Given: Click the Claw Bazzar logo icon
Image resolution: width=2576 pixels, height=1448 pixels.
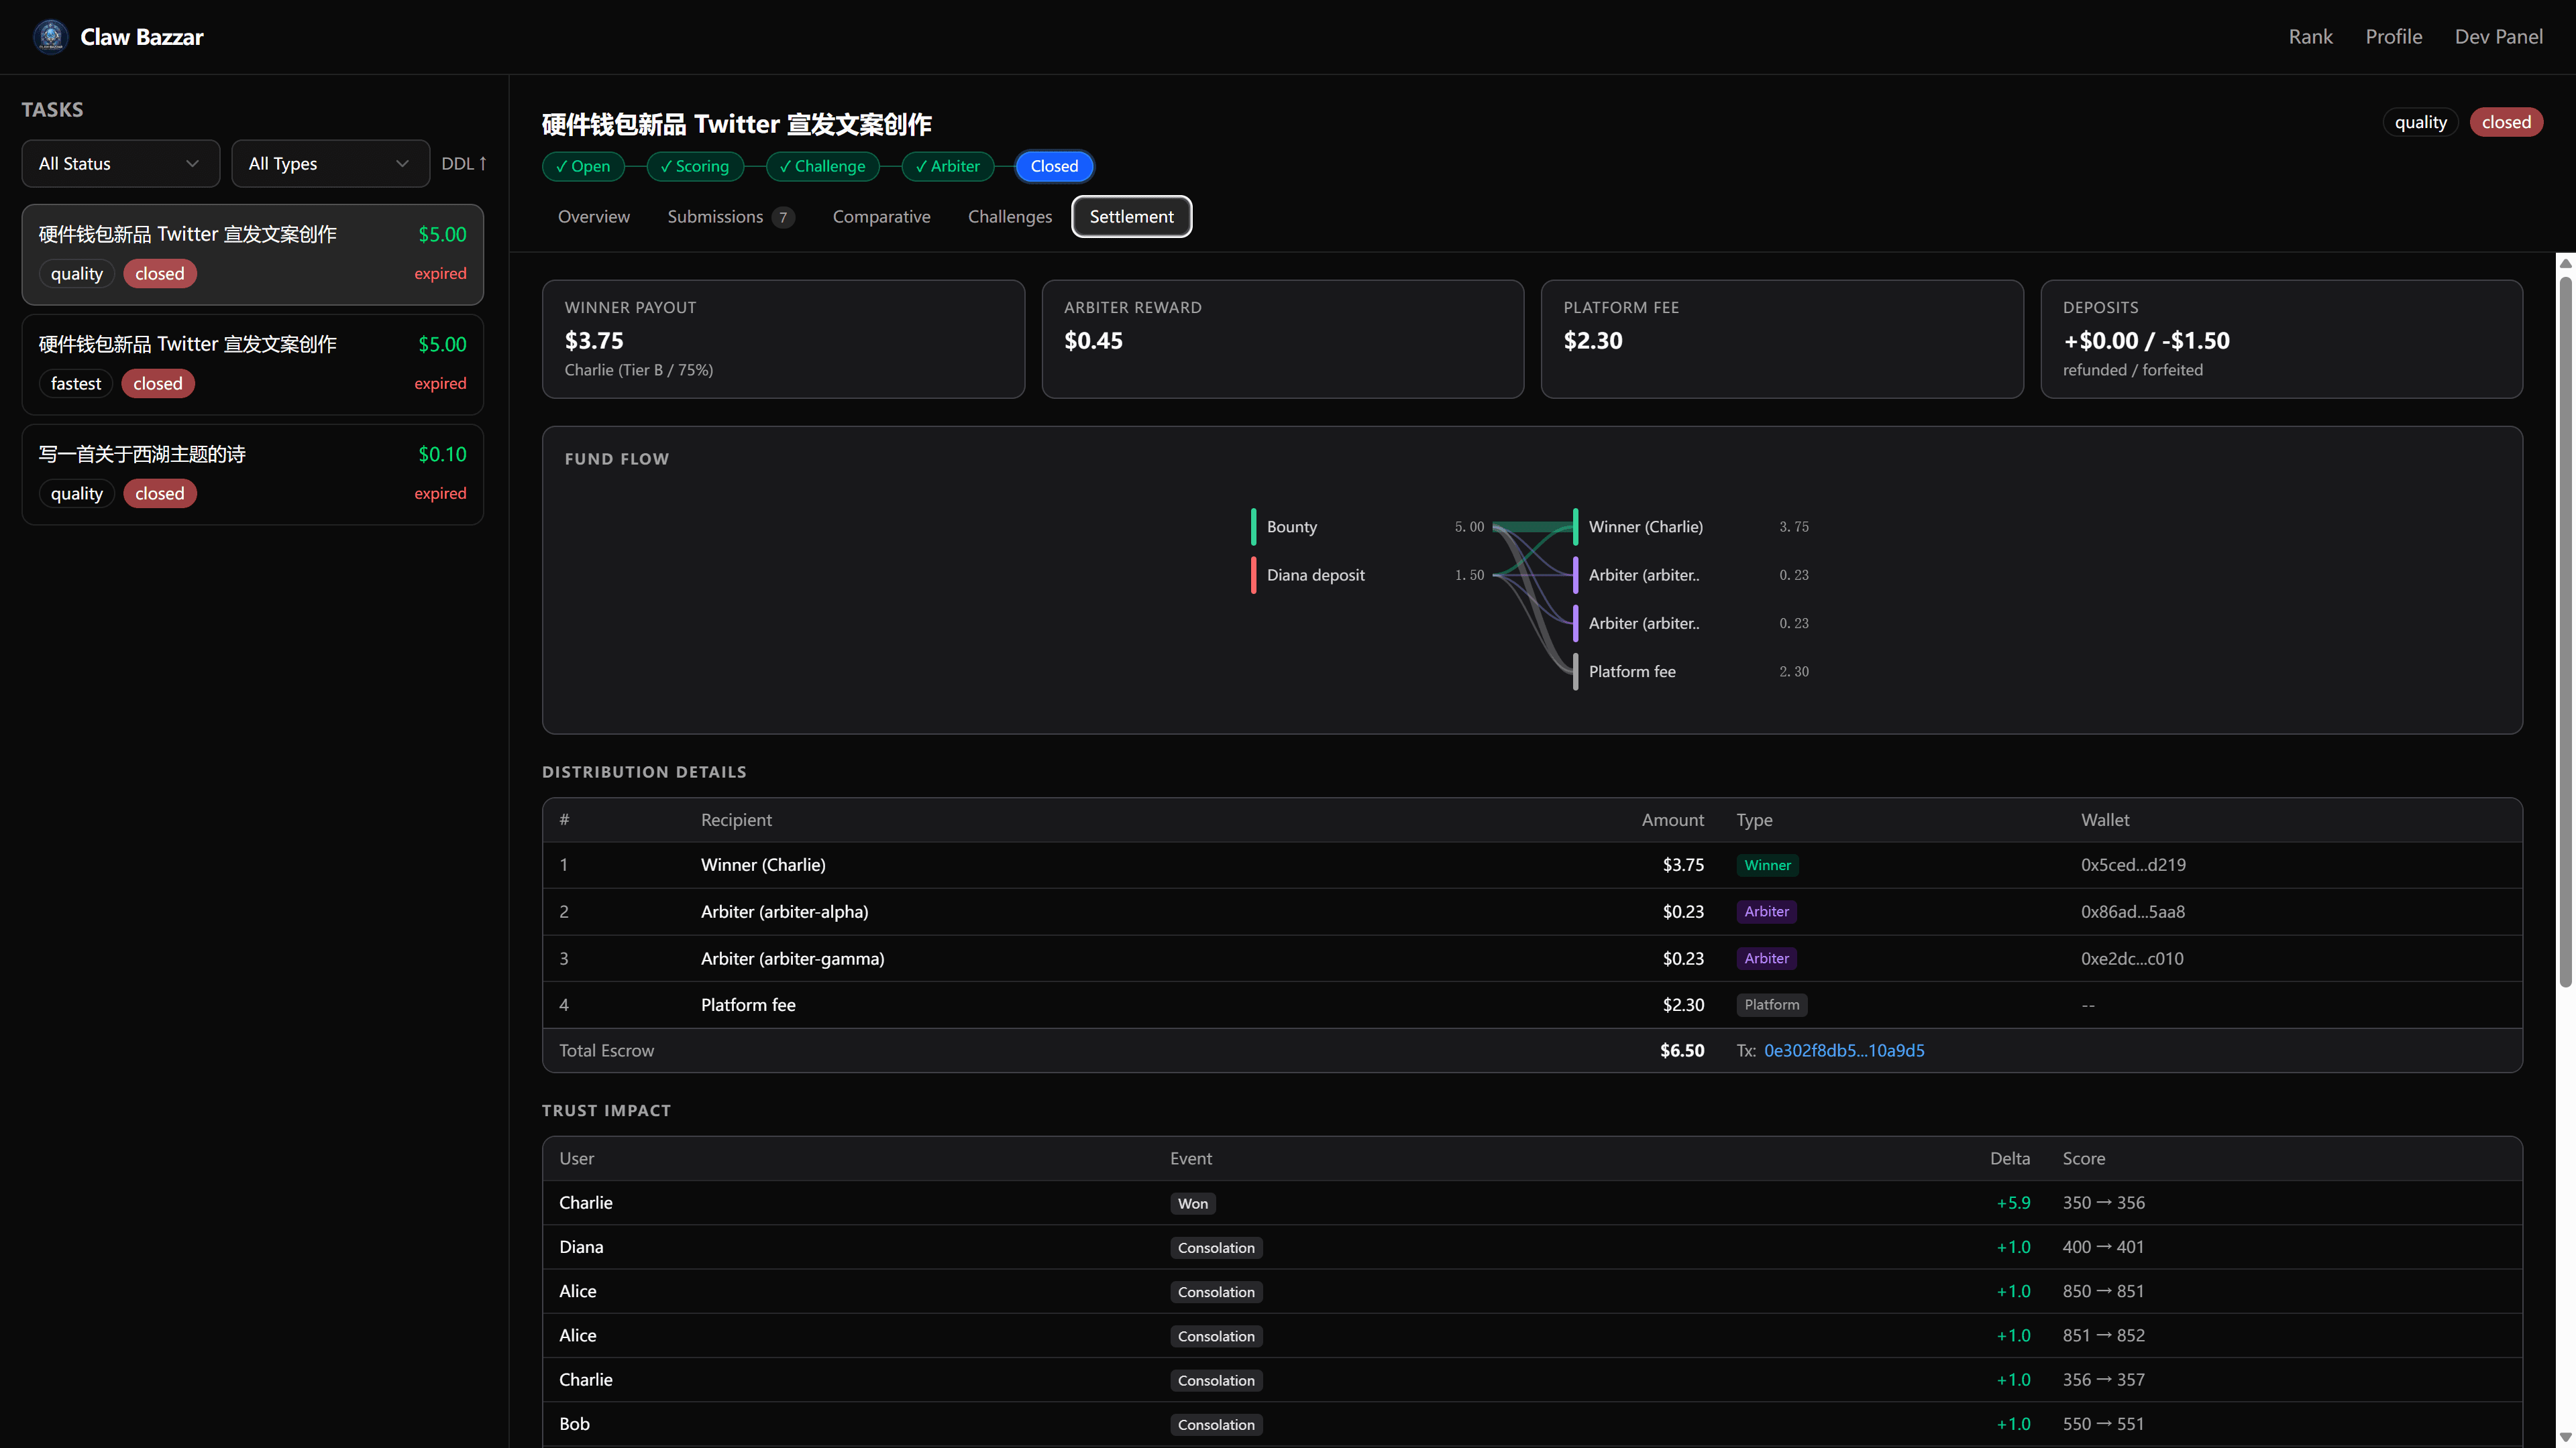Looking at the screenshot, I should 50,37.
